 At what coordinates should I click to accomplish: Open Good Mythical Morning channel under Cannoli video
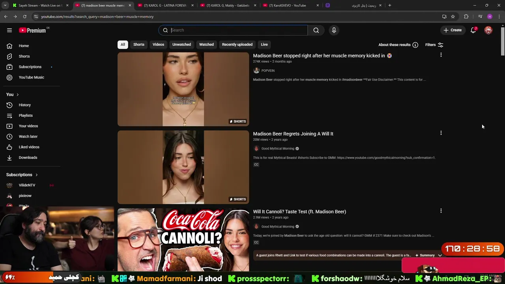click(278, 226)
